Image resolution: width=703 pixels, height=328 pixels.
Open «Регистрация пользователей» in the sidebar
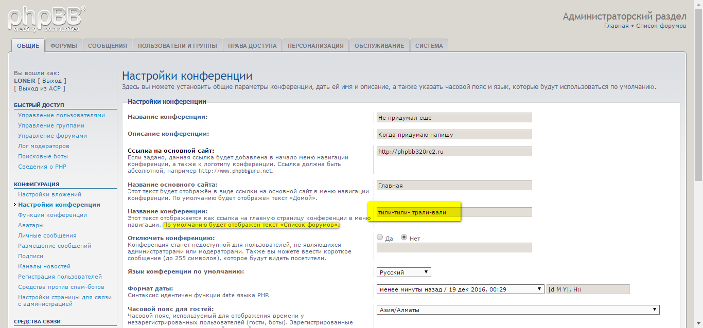click(x=60, y=277)
